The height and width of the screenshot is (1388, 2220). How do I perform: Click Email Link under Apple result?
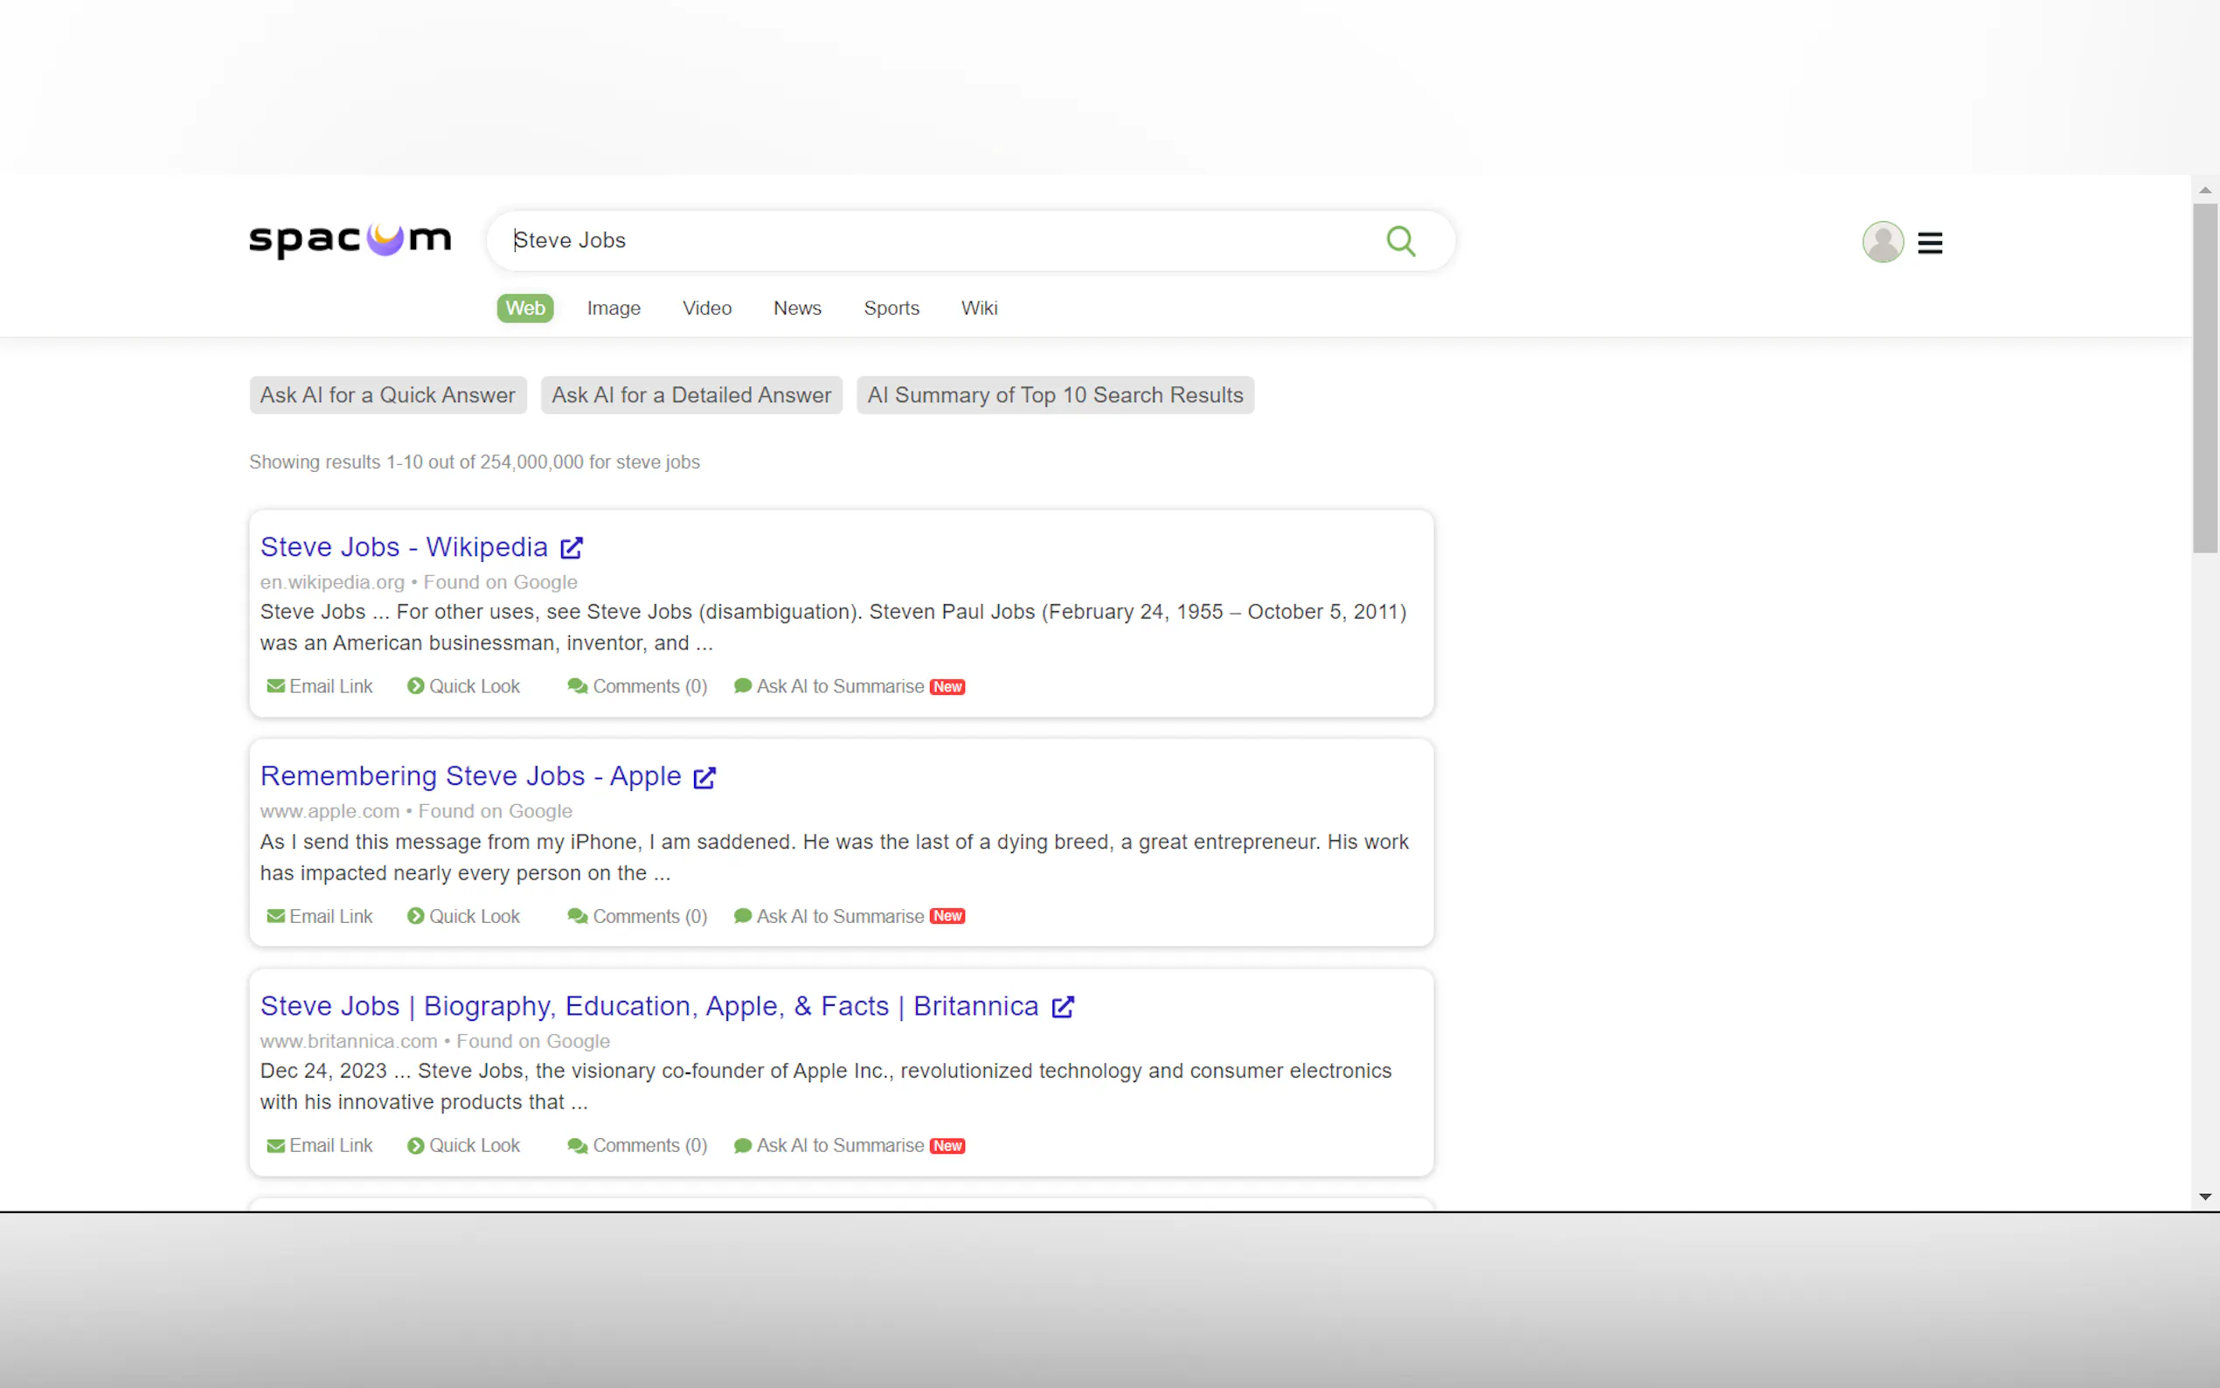coord(319,916)
